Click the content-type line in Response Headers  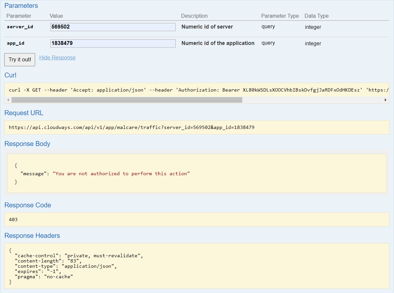click(x=66, y=266)
